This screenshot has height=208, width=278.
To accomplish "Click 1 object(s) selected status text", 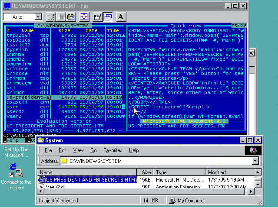I will 58,201.
